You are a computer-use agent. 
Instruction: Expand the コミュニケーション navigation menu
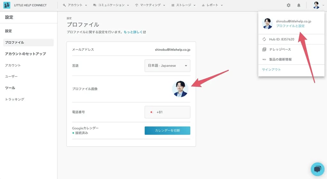click(x=111, y=5)
